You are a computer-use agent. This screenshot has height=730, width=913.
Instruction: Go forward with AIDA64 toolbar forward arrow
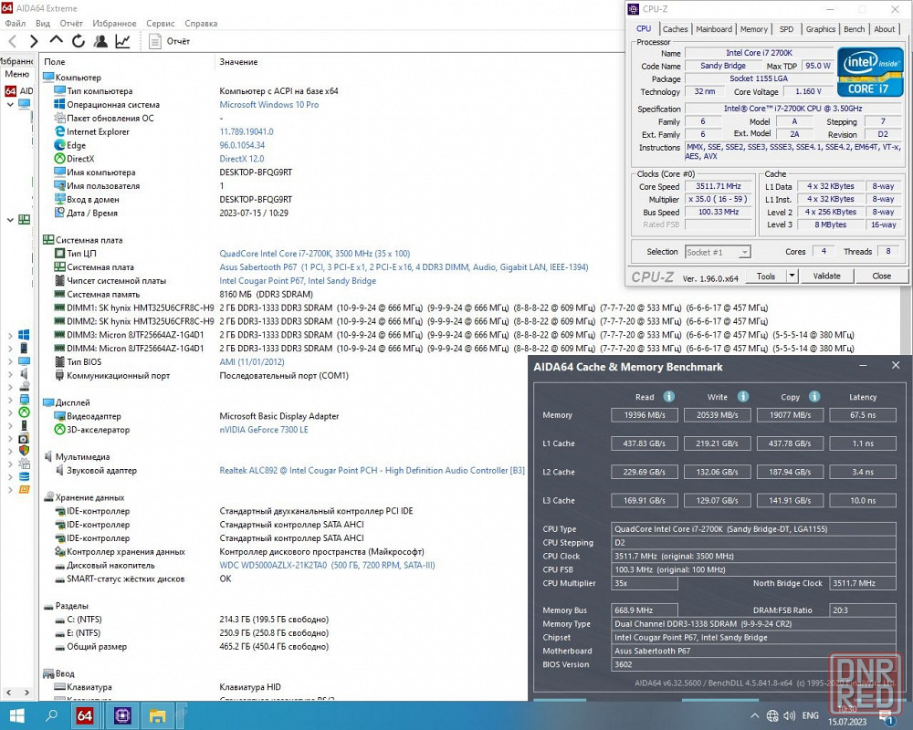(34, 41)
